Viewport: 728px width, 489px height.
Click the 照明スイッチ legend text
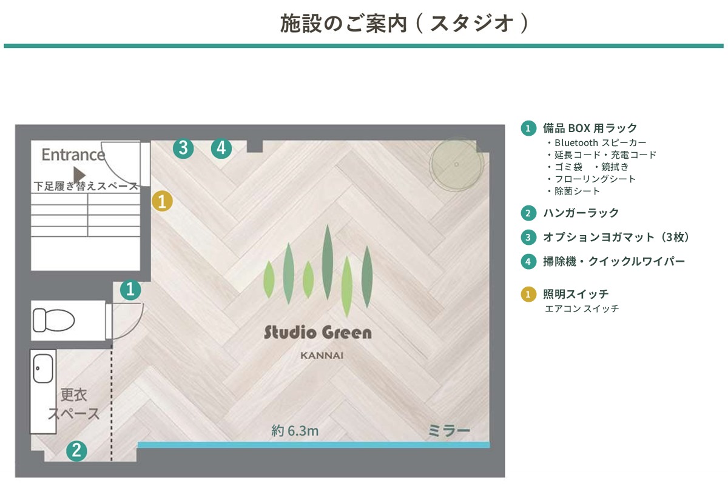point(576,294)
